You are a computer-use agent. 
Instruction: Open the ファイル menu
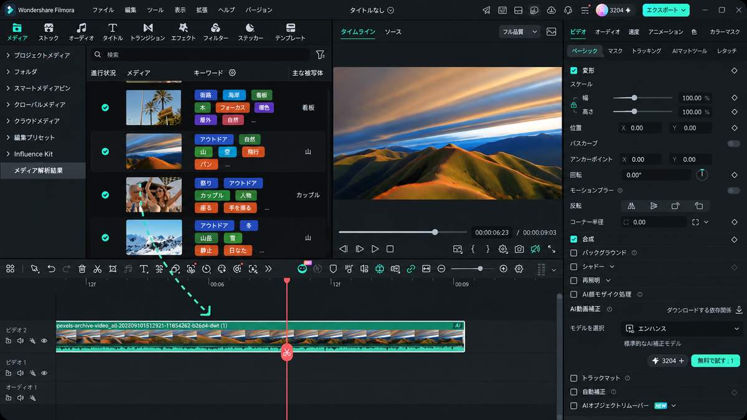(x=103, y=10)
